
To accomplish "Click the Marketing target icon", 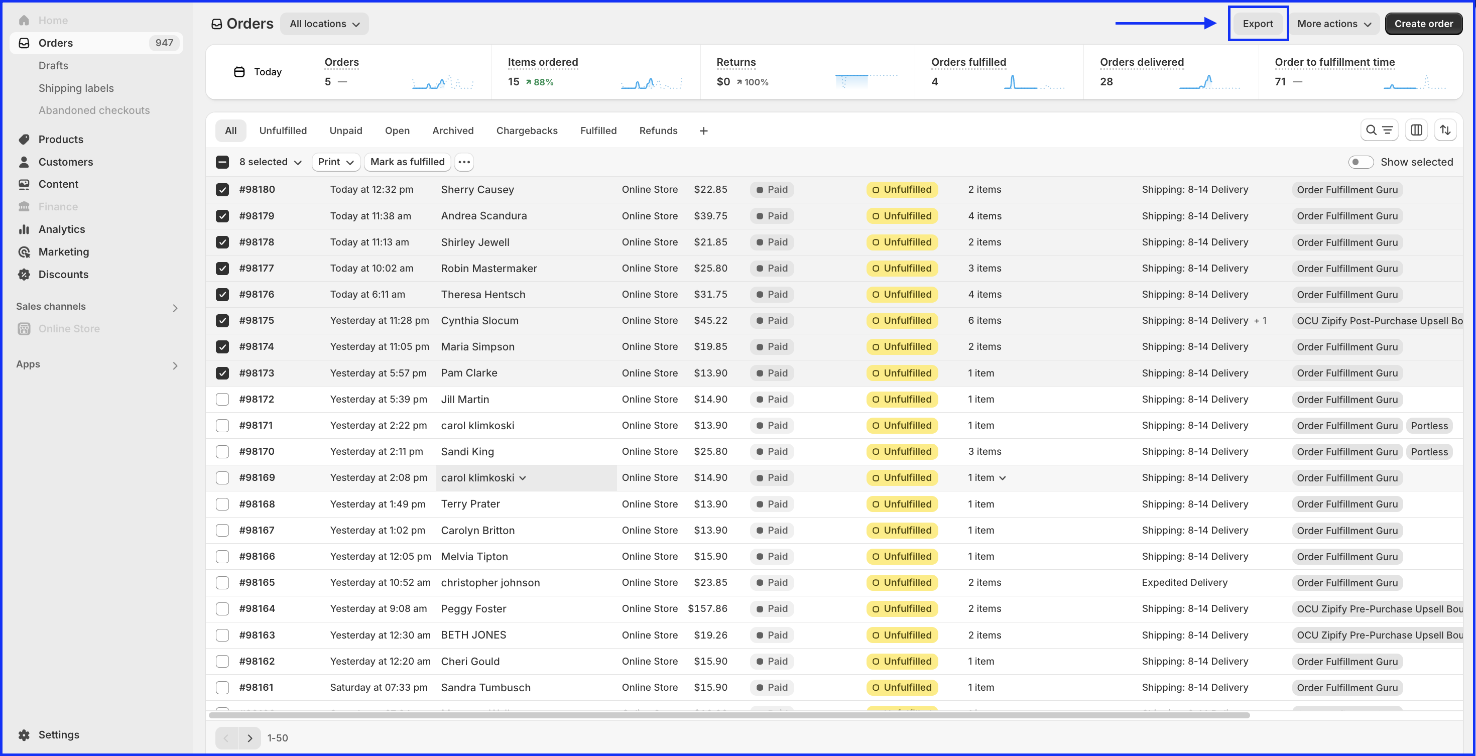I will [24, 252].
